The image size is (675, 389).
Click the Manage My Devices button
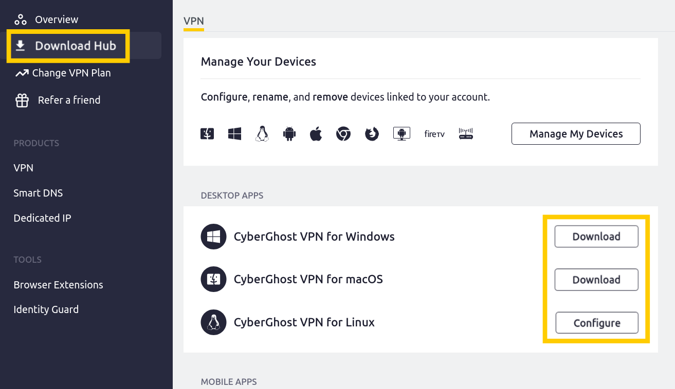pos(576,134)
